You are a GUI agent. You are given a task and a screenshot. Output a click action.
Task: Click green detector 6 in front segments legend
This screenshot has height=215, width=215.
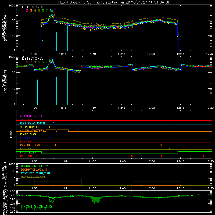tap(43, 11)
